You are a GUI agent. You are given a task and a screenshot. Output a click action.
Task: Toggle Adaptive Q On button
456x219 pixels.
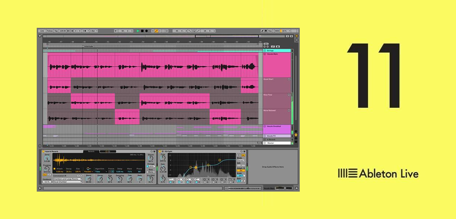pyautogui.click(x=241, y=171)
